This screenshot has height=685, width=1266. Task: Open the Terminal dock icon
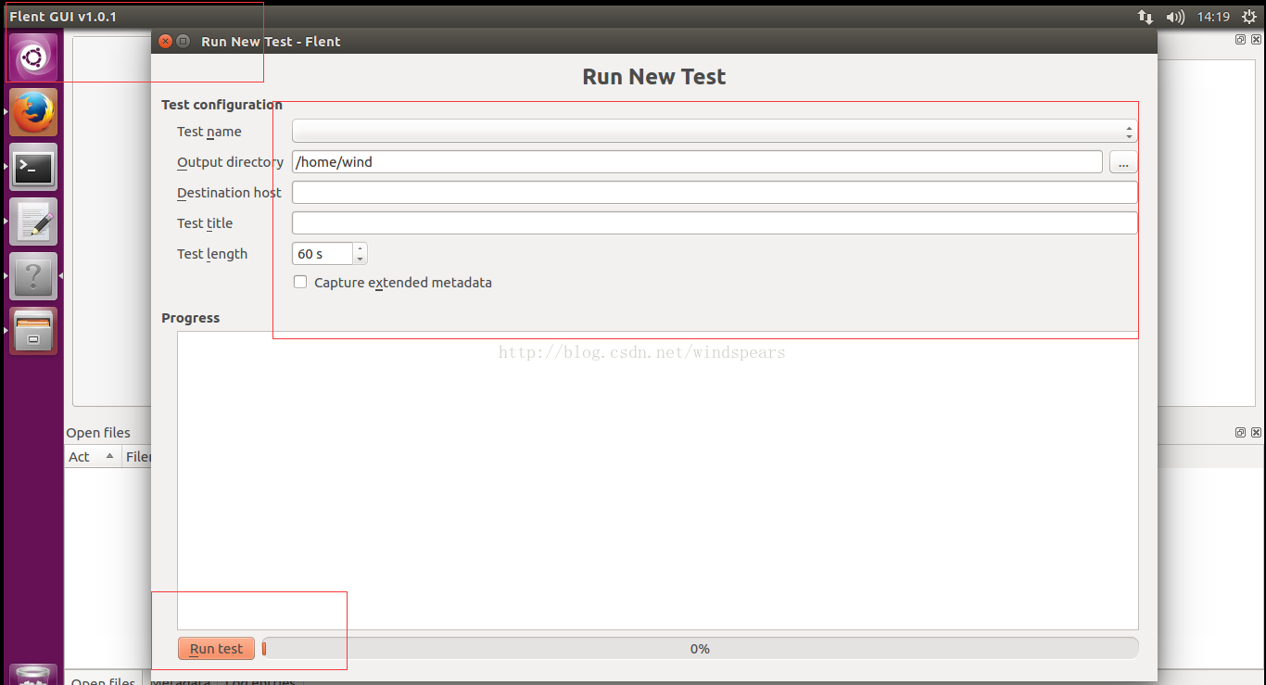(x=33, y=168)
